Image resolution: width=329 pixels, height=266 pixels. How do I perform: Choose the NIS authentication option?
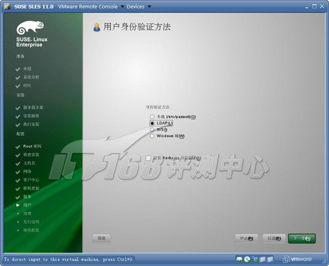pyautogui.click(x=152, y=129)
